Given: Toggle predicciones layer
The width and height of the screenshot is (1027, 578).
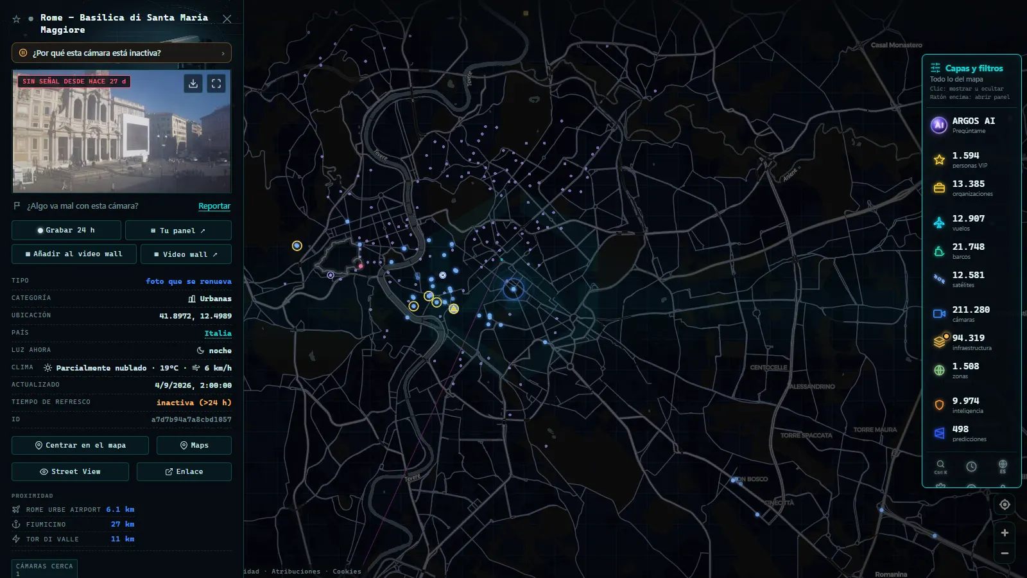Looking at the screenshot, I should (972, 433).
